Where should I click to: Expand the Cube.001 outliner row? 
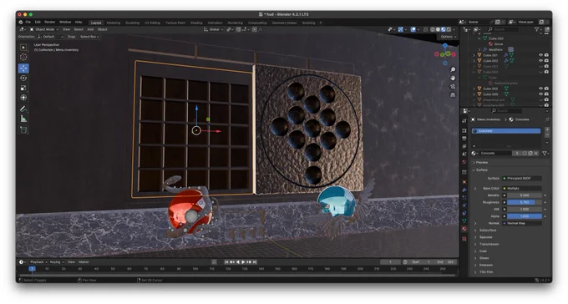(x=474, y=55)
